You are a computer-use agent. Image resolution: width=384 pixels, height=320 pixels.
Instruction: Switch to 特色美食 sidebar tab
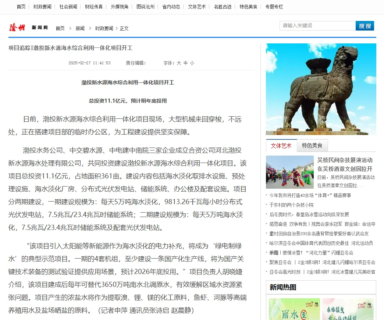(312, 145)
